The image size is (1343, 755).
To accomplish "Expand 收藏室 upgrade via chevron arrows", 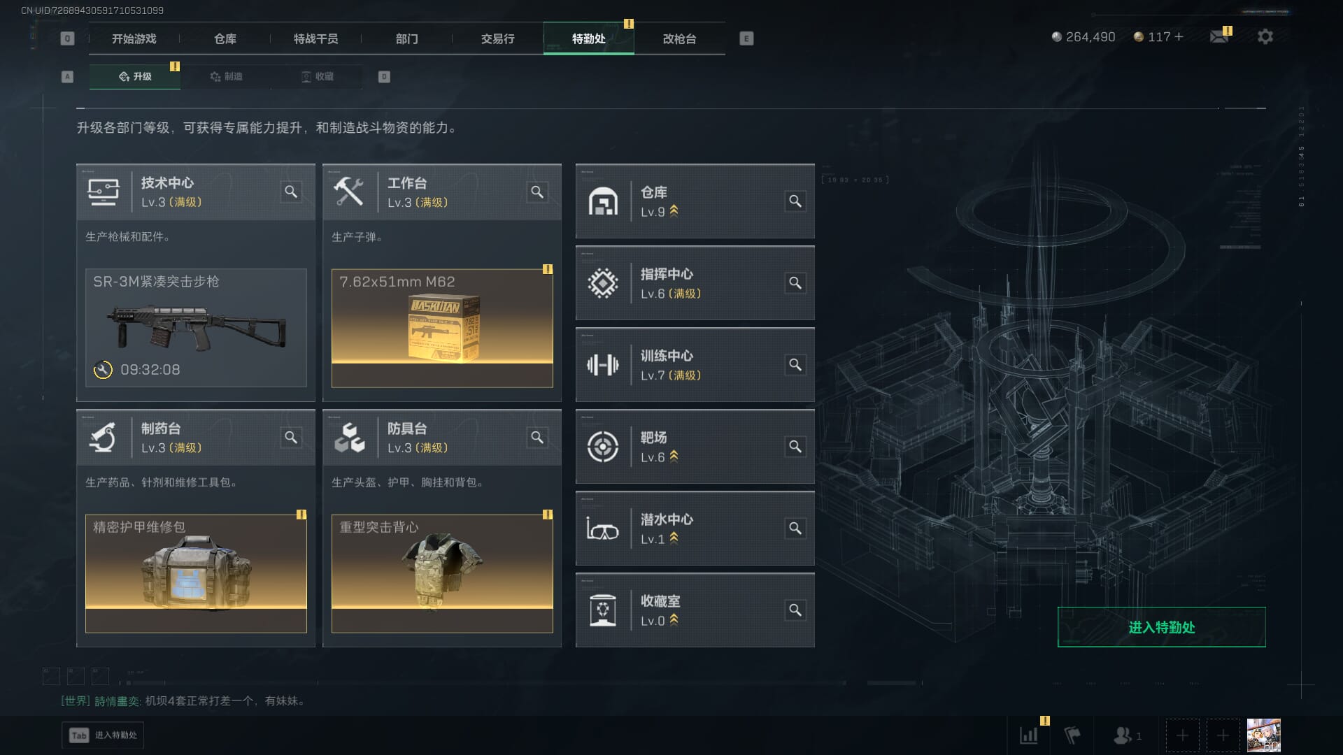I will point(674,620).
